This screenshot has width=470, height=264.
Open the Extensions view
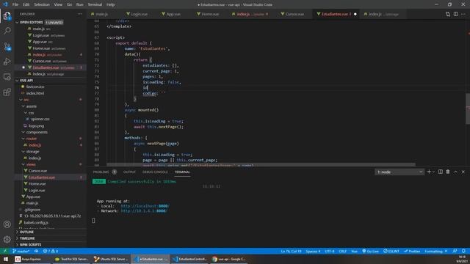7,92
